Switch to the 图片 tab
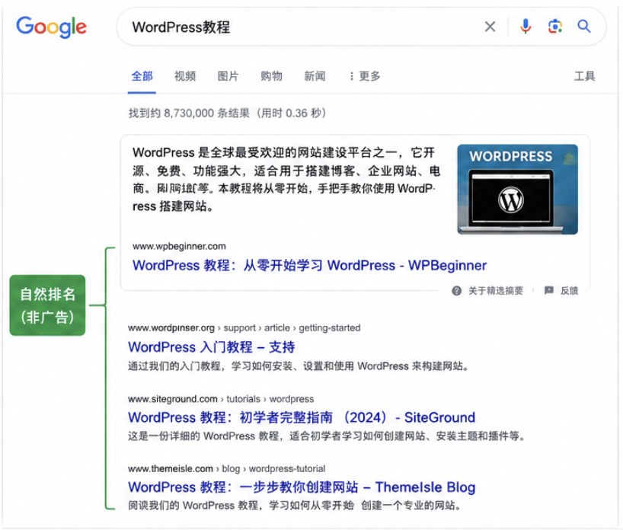 [x=228, y=76]
